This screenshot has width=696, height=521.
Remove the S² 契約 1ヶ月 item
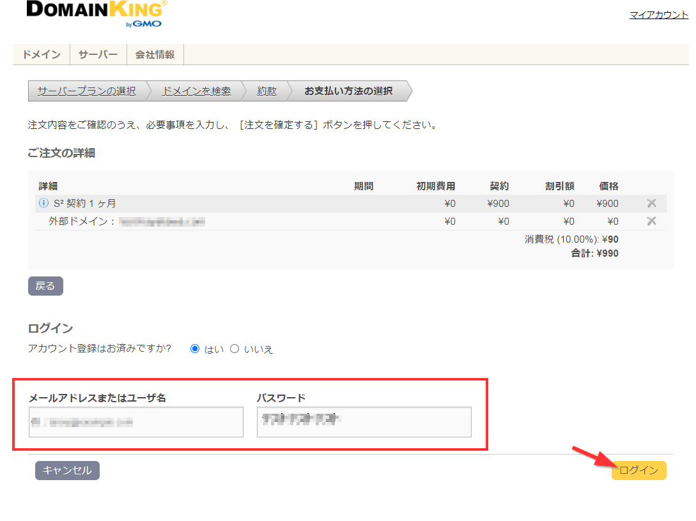click(x=651, y=204)
